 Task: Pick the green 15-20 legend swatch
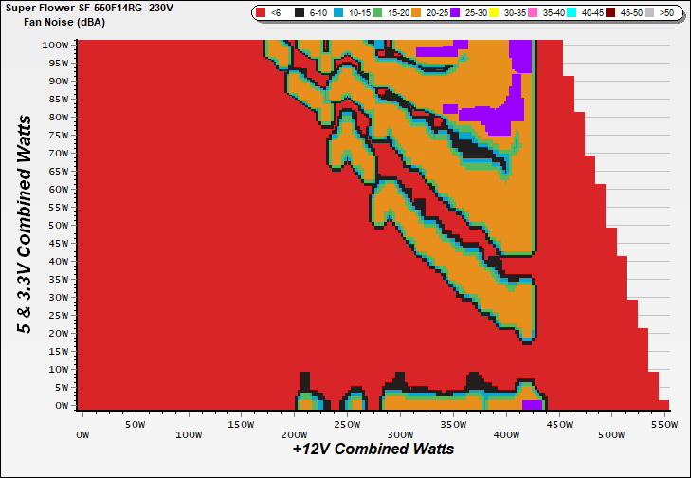[379, 13]
